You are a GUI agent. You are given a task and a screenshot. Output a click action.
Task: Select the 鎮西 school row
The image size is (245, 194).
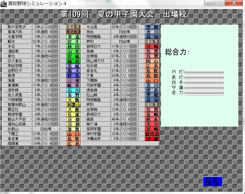click(120, 119)
